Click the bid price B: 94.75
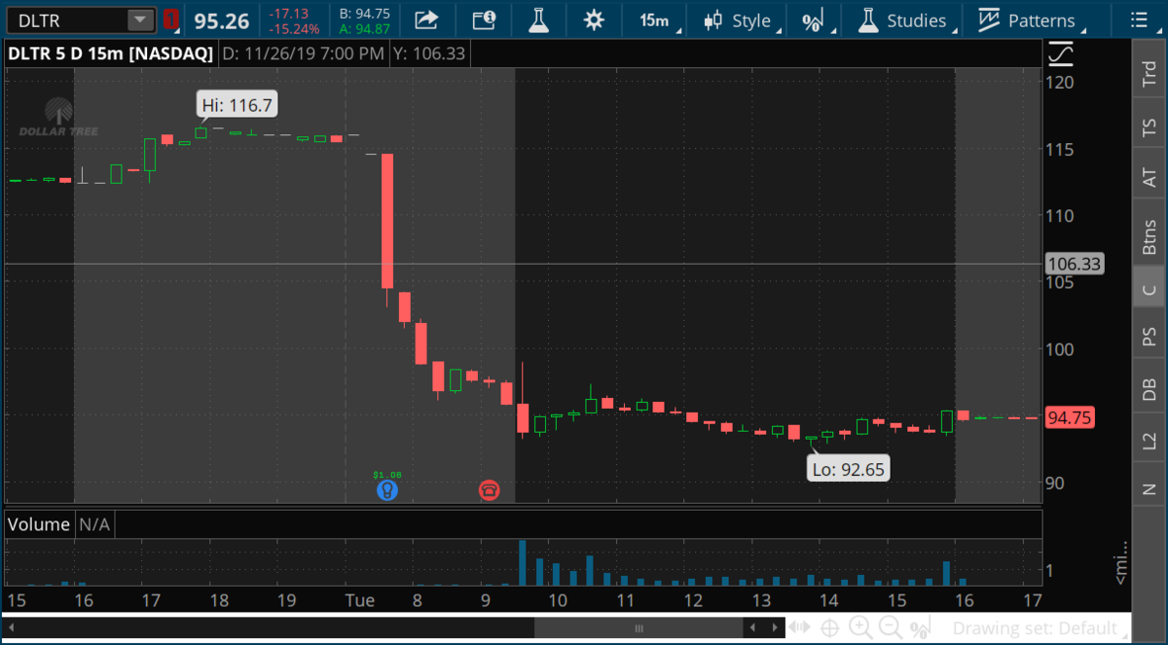The image size is (1168, 645). tap(365, 13)
